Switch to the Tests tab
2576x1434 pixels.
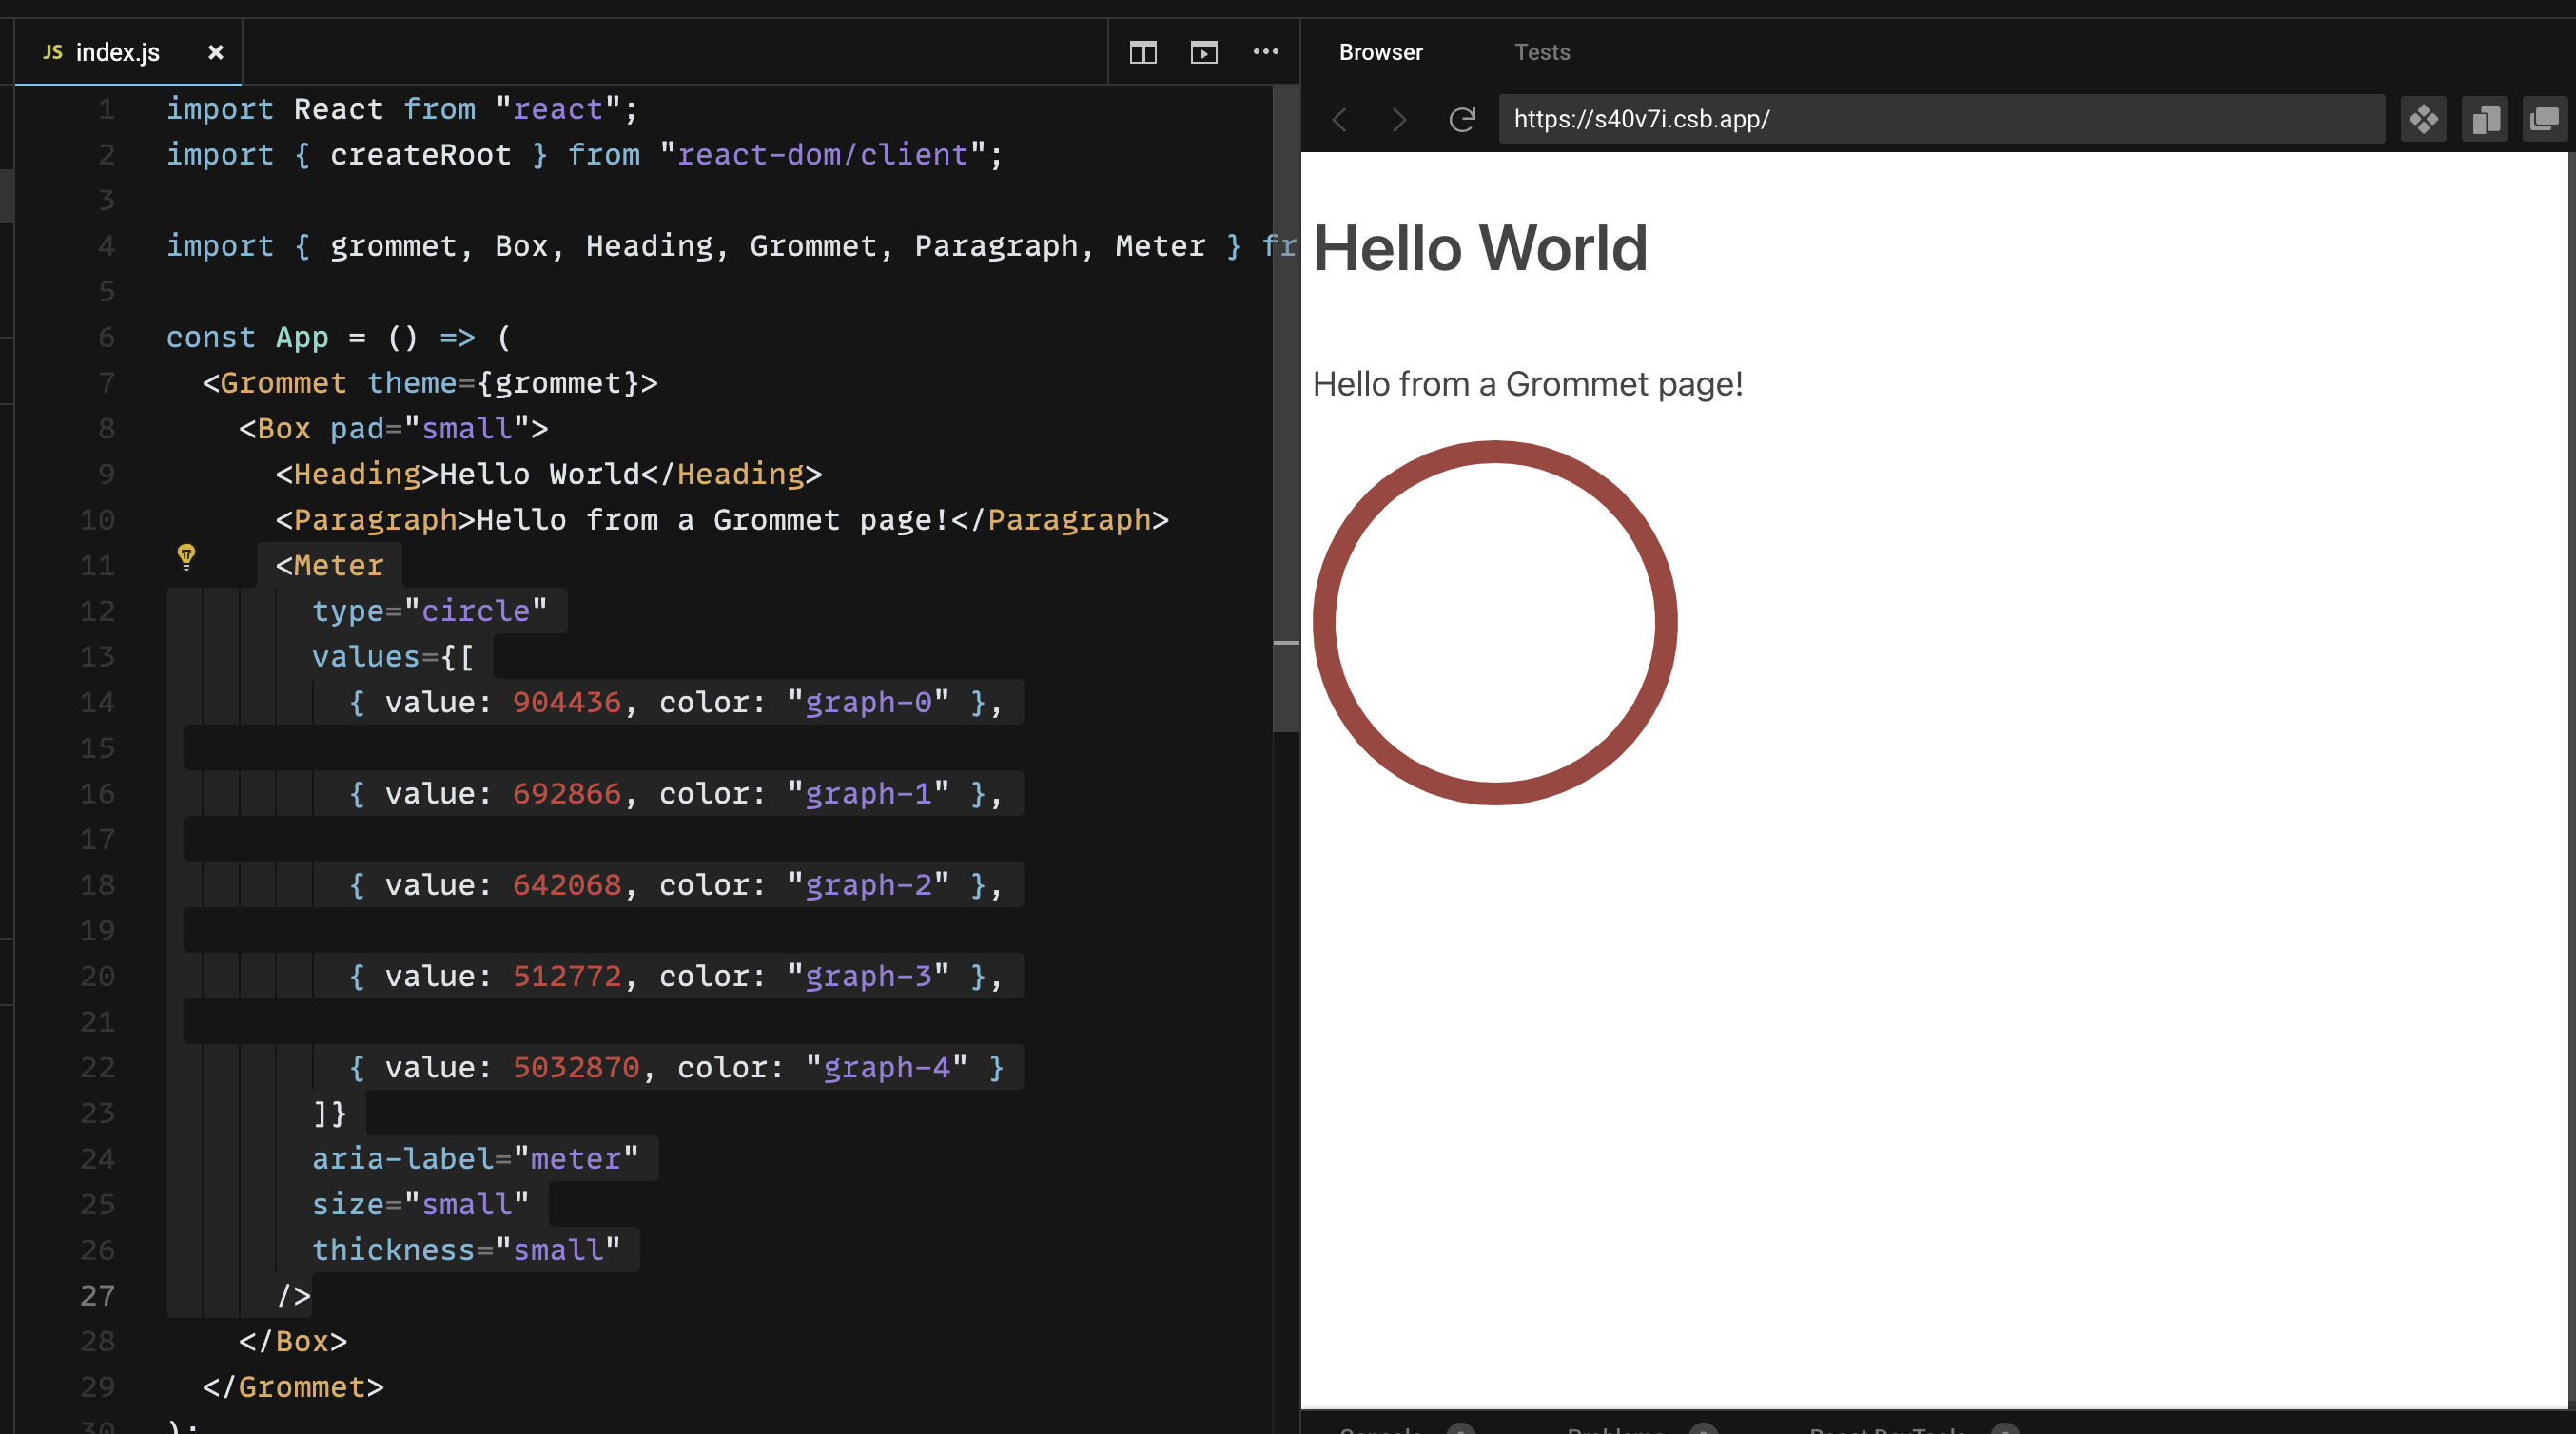[1542, 52]
